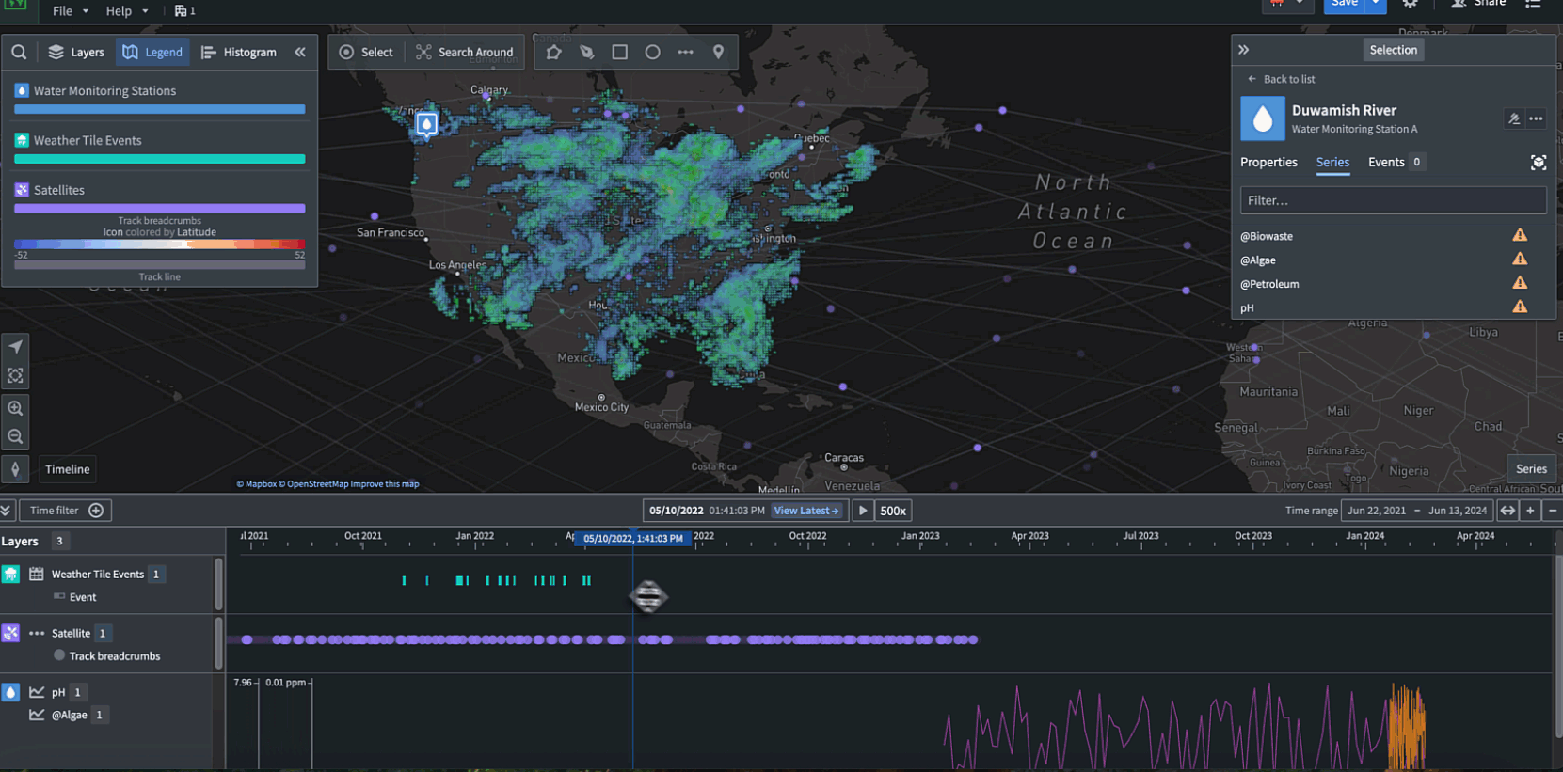
Task: Open the search magnifier in left panel
Action: (x=19, y=53)
